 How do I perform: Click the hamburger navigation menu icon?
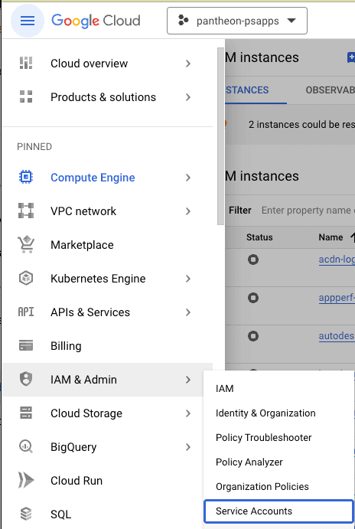tap(28, 21)
